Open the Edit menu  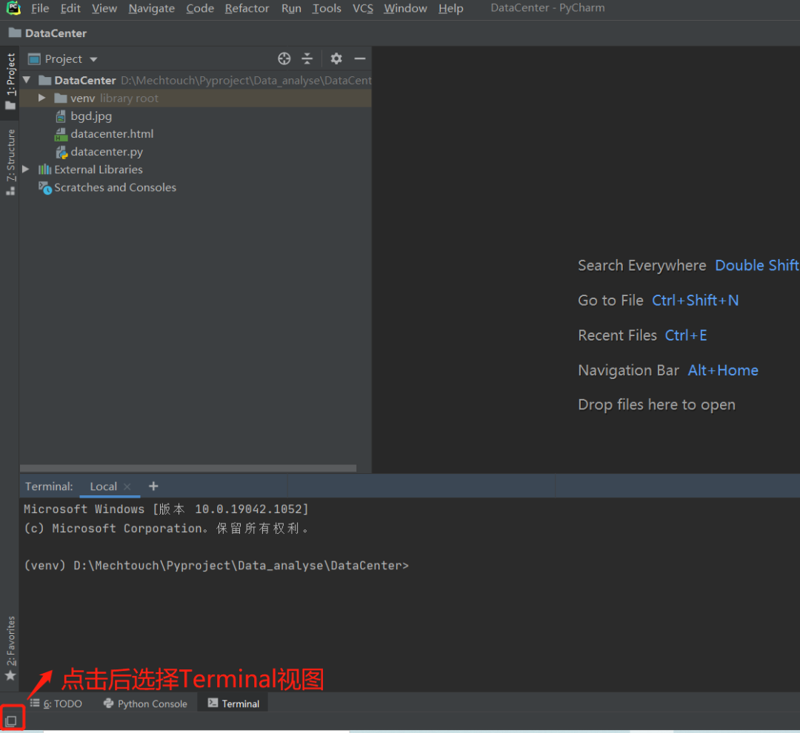tap(70, 8)
